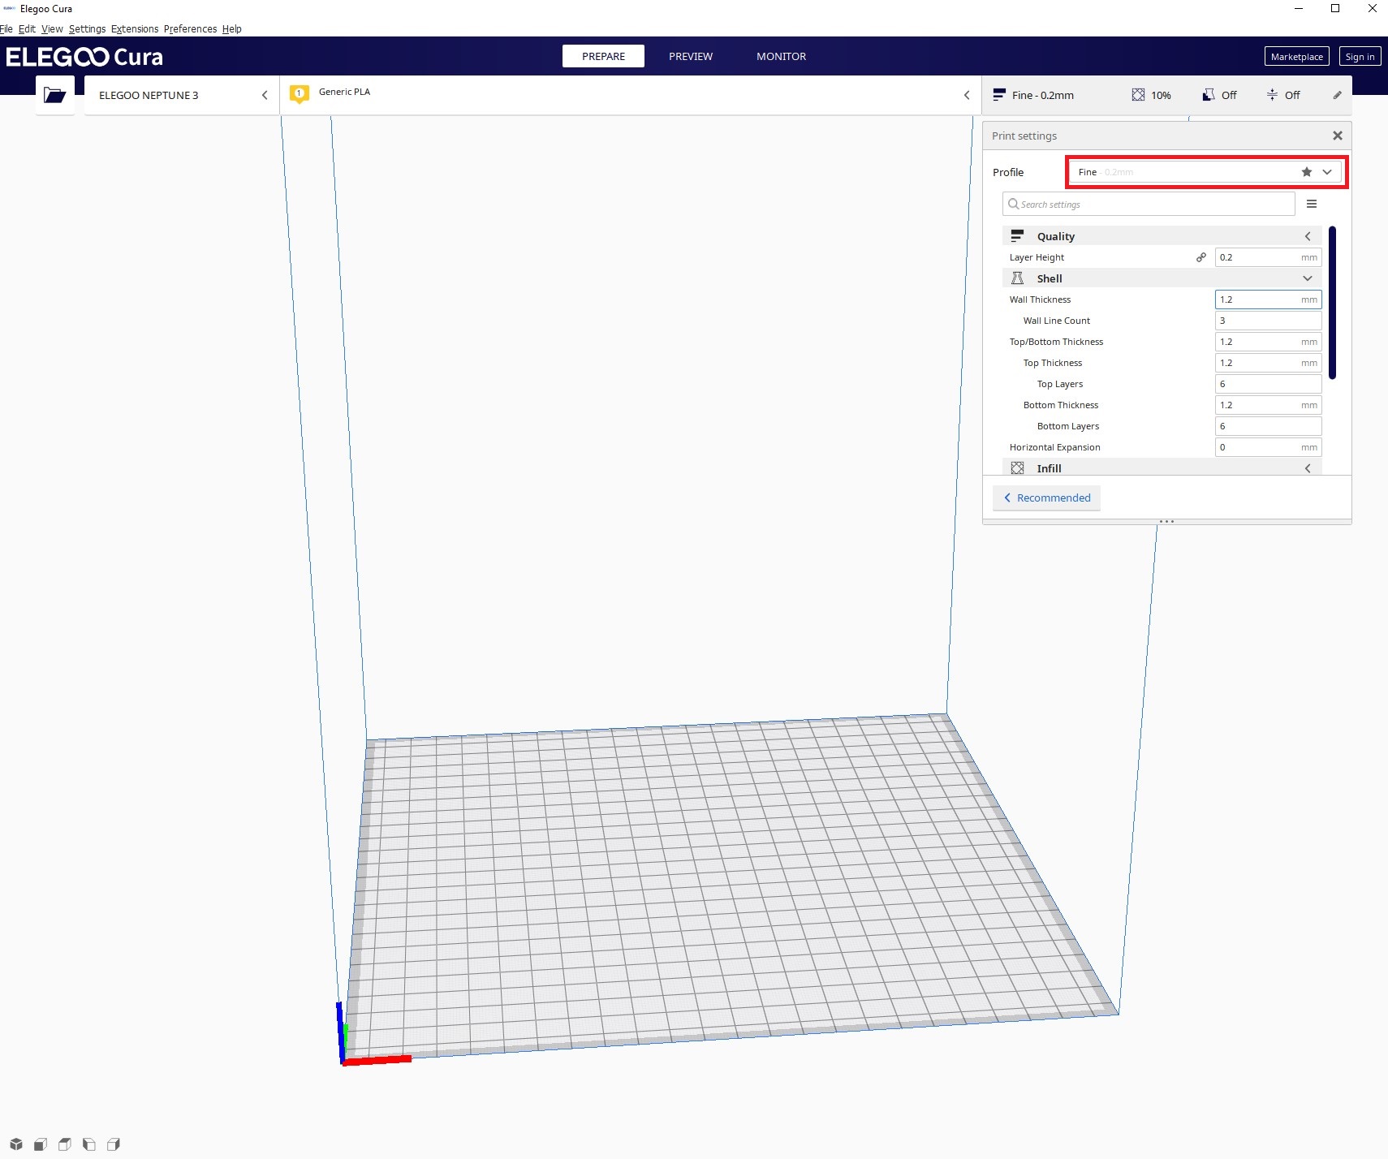
Task: Click the Sign in button
Action: click(x=1360, y=56)
